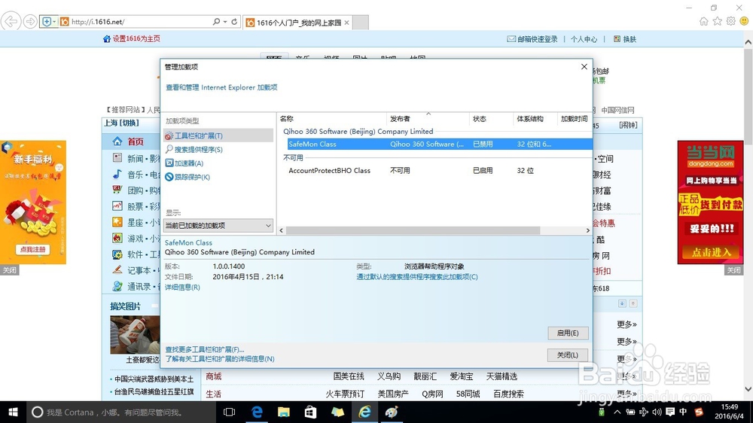Click 'Learn more about toolbars' link
753x423 pixels.
tap(220, 359)
